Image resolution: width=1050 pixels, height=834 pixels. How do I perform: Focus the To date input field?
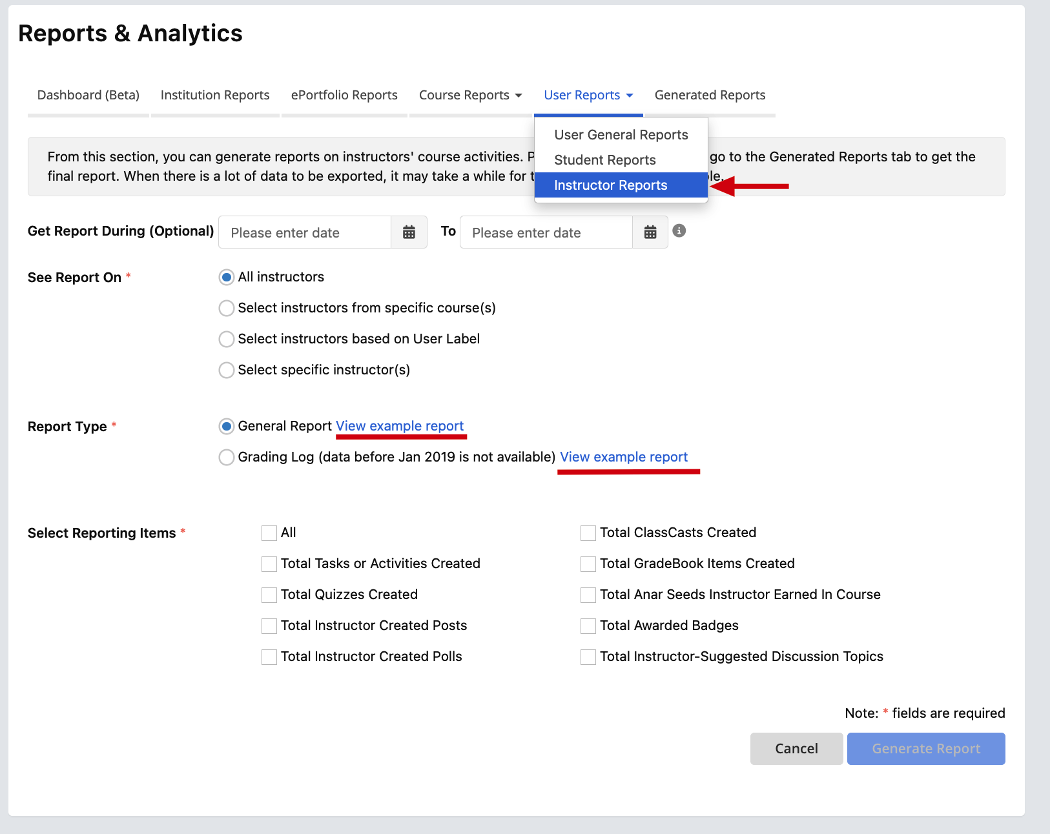click(546, 232)
